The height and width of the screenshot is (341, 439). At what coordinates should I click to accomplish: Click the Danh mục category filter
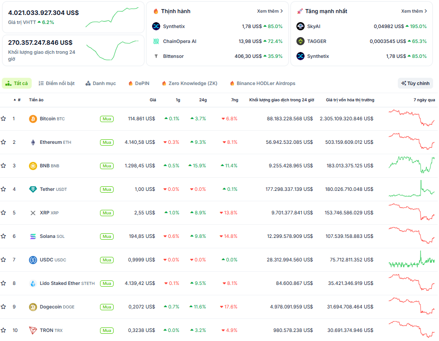(x=100, y=84)
